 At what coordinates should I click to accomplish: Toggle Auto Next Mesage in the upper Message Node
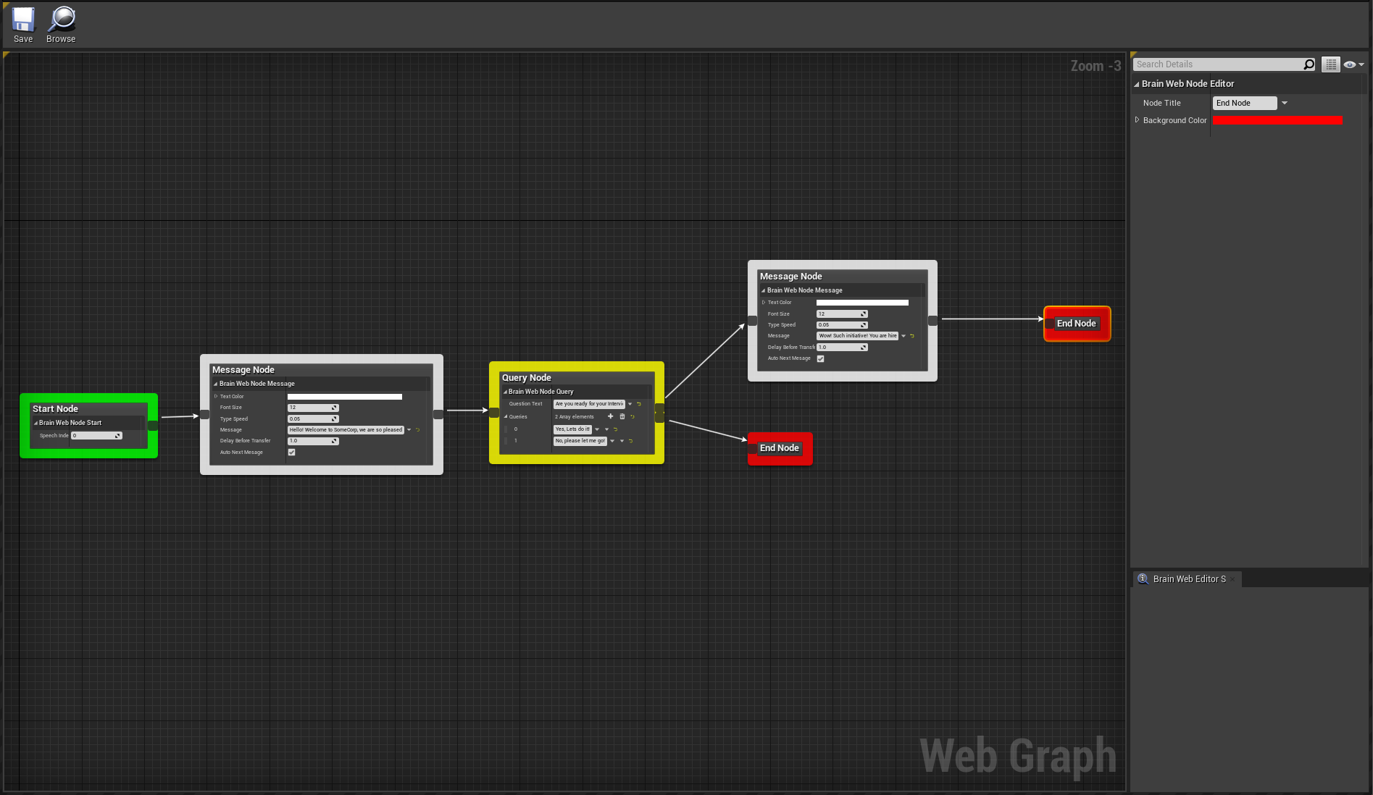pos(820,358)
